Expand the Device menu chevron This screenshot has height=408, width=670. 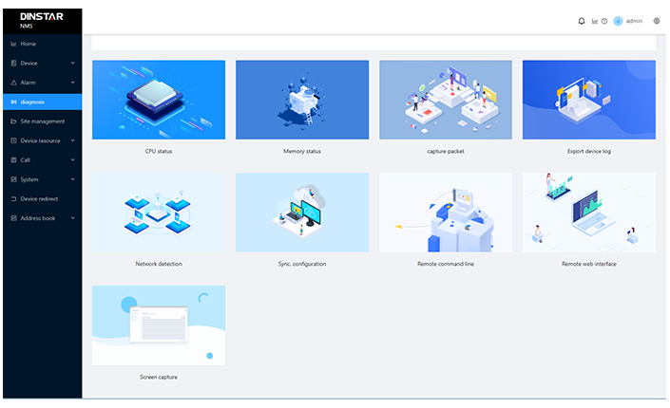pyautogui.click(x=72, y=64)
